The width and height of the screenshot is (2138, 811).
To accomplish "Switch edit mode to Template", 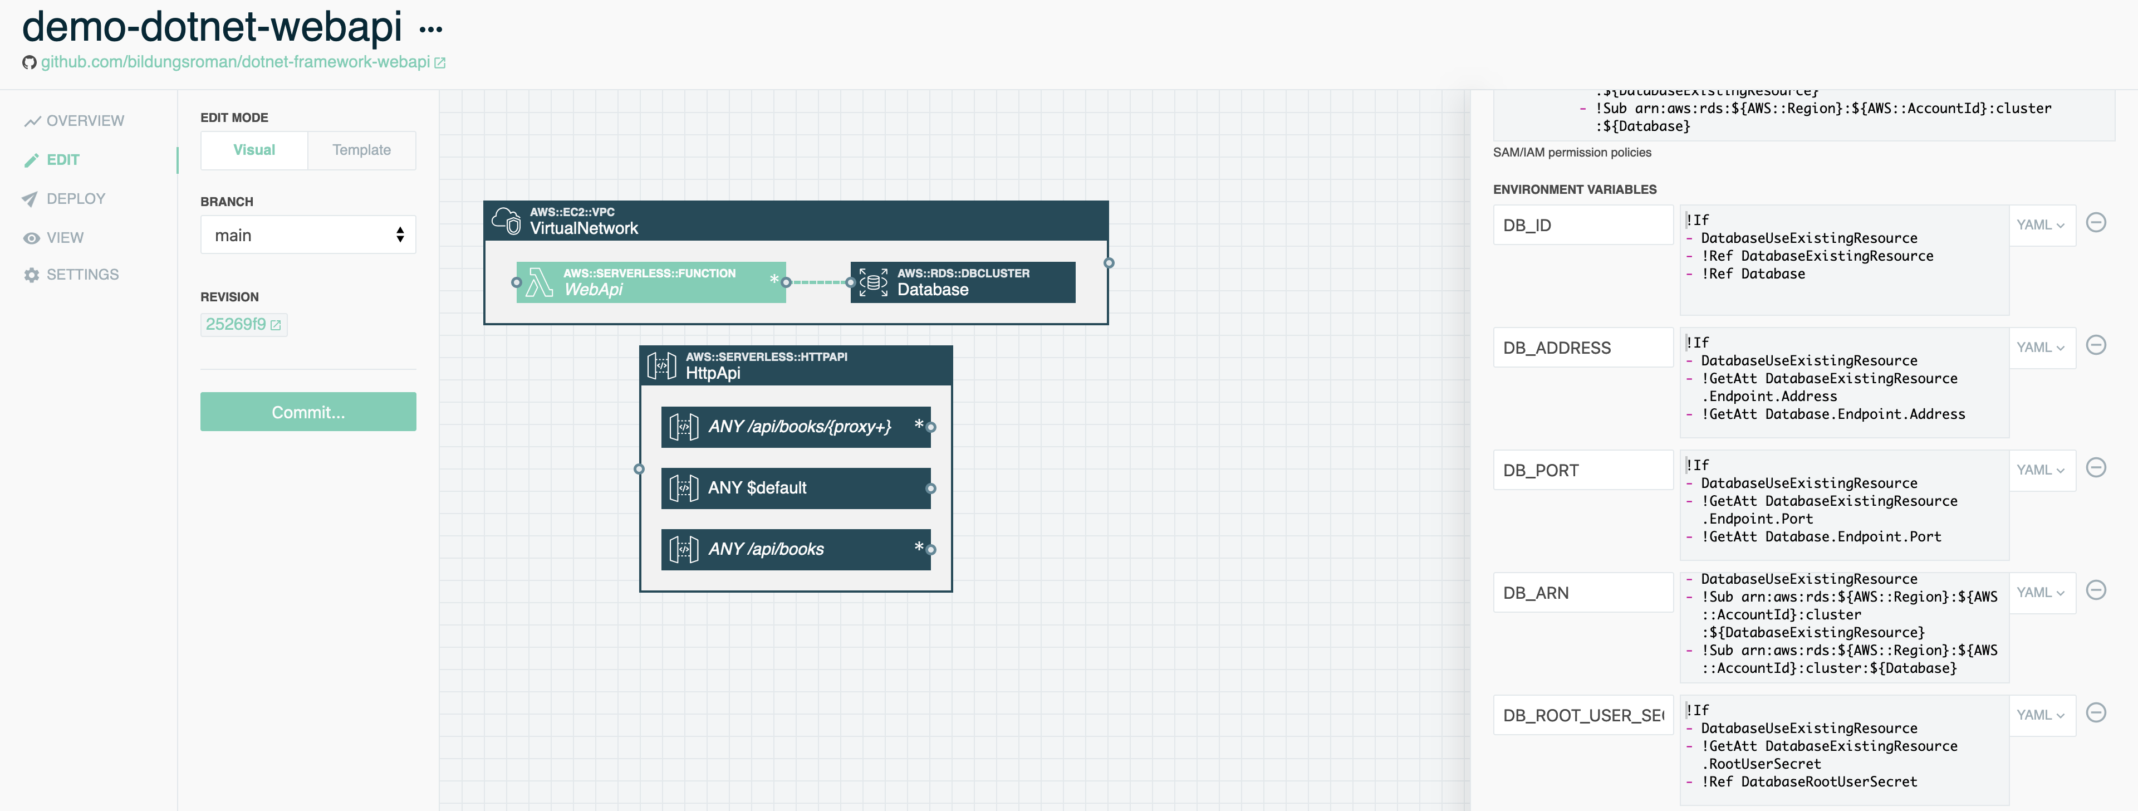I will [x=362, y=150].
